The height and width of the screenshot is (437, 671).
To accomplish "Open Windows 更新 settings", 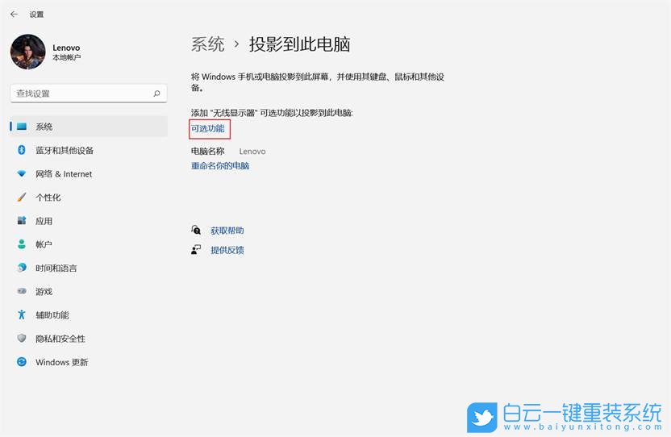I will (62, 362).
